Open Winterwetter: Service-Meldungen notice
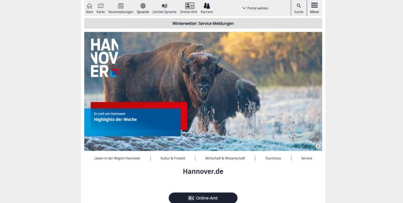 click(203, 23)
